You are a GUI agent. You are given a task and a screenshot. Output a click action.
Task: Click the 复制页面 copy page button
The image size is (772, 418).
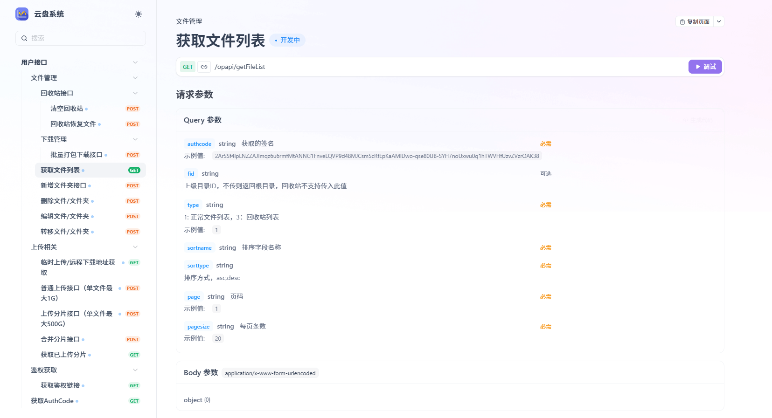tap(694, 22)
